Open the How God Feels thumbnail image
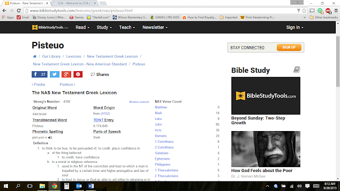 [266, 149]
